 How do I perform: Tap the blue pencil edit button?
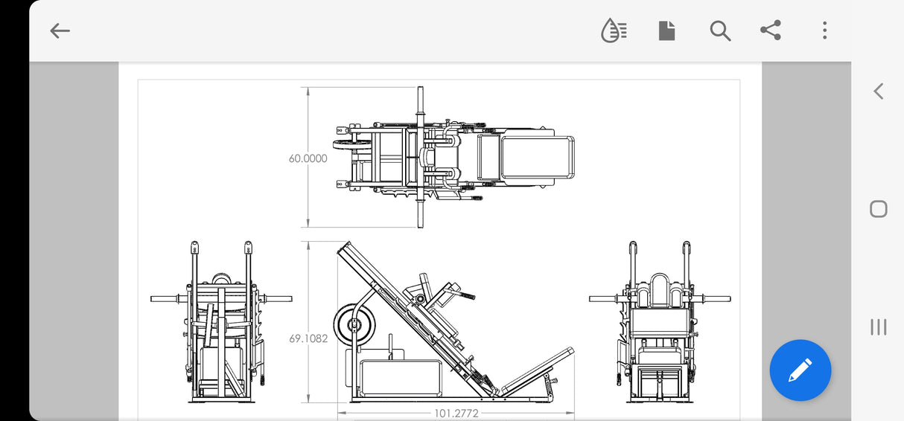click(800, 370)
